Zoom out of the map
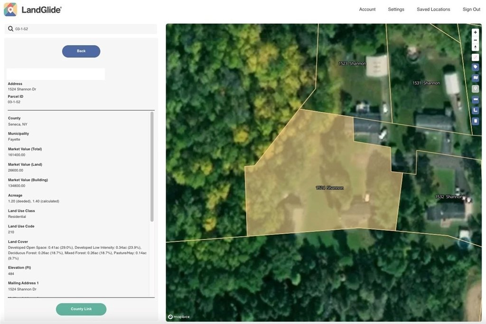 coord(475,40)
